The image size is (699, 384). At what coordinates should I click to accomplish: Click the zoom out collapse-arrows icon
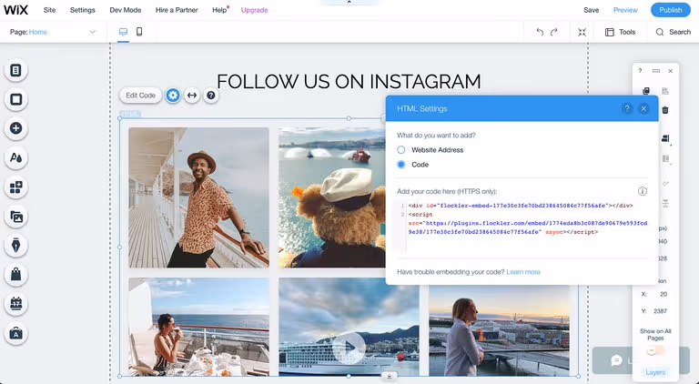(582, 32)
